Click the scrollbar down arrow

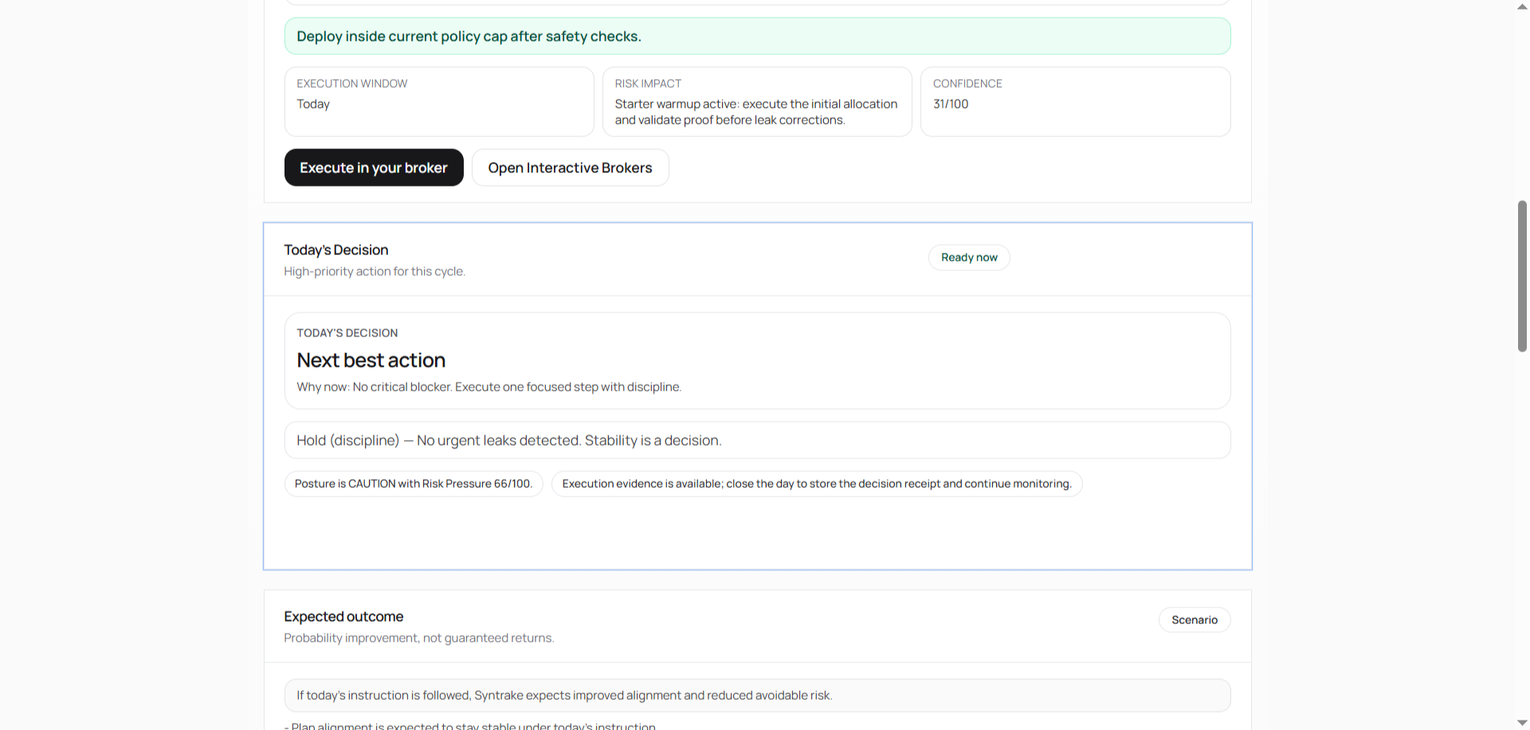1520,721
